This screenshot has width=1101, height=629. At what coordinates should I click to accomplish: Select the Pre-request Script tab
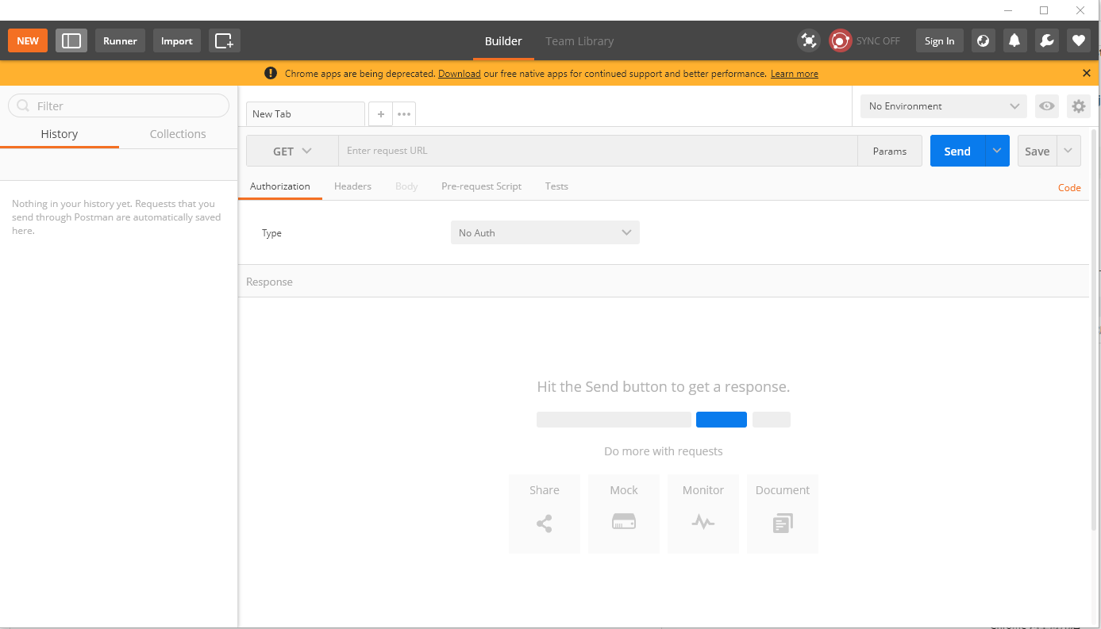(x=481, y=186)
